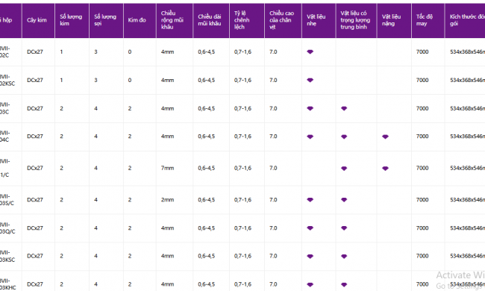Viewport: 485px width, 291px height.
Task: Click the medium-weight material diamond in 03S/C row
Action: click(x=344, y=200)
